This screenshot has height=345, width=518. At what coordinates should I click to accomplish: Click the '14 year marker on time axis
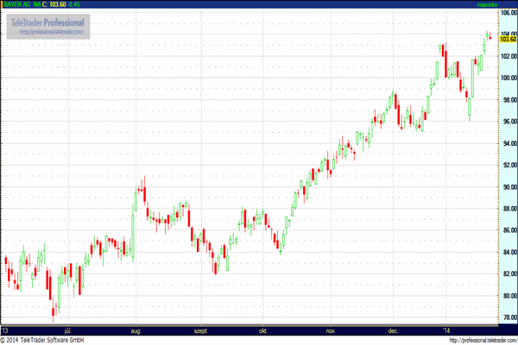446,331
